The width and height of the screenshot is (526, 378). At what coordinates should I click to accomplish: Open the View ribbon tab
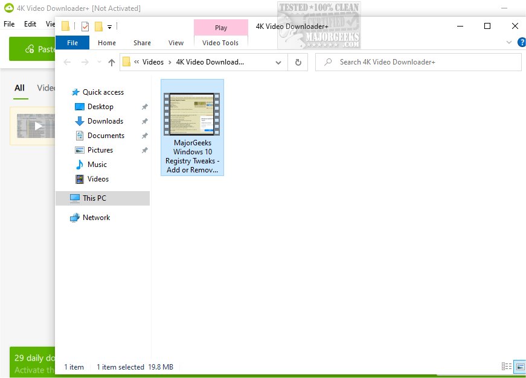pos(176,43)
